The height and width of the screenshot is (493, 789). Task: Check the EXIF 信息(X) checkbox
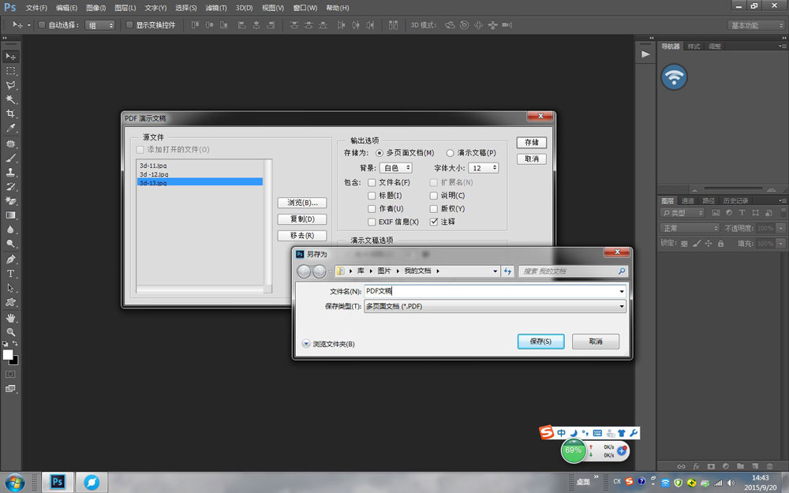pyautogui.click(x=372, y=222)
